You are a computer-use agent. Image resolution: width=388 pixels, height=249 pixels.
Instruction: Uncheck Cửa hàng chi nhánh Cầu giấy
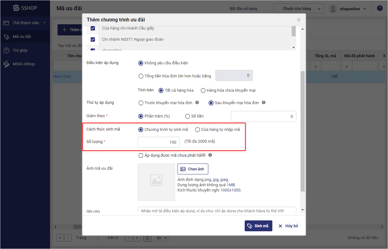pyautogui.click(x=93, y=28)
